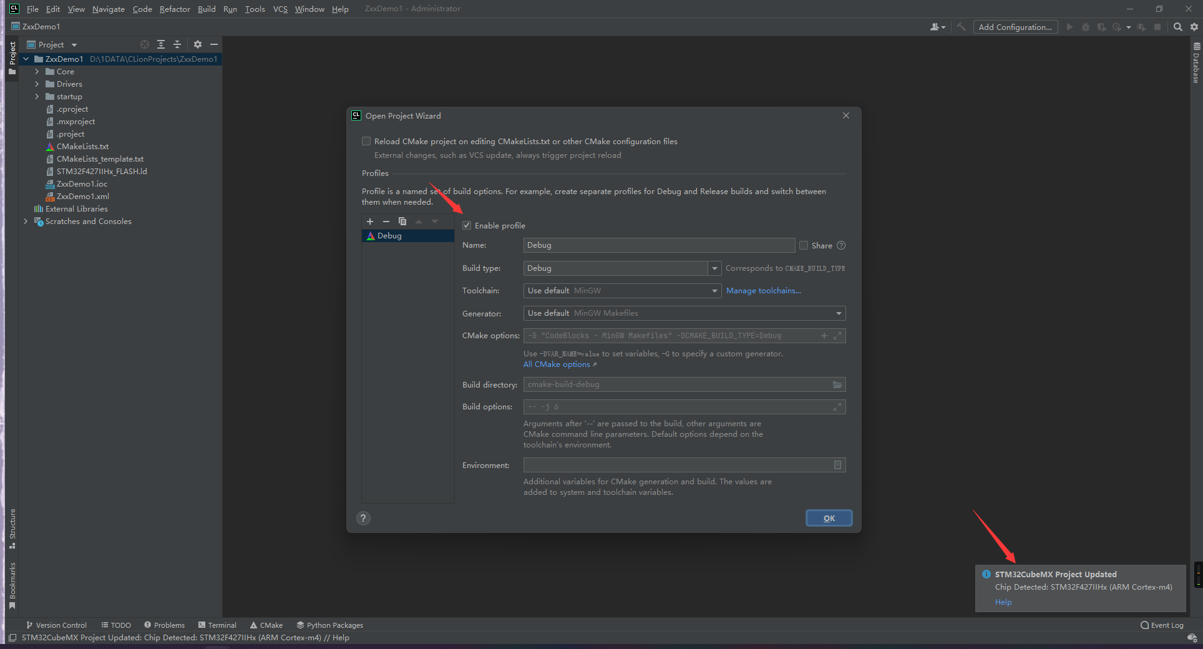1203x649 pixels.
Task: Toggle Reload CMake project on editing checkbox
Action: pos(366,141)
